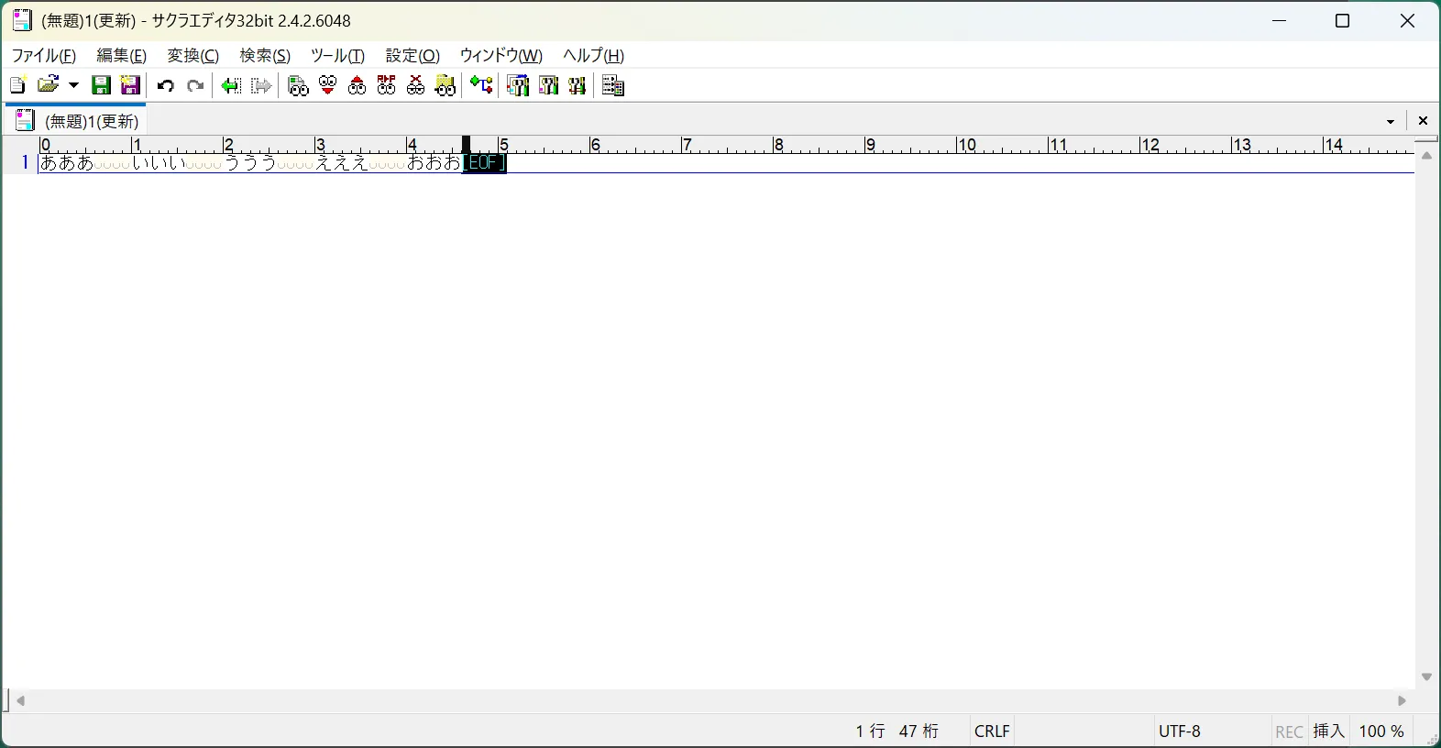Click the splitter box above vertical scrollbar

(x=1426, y=139)
